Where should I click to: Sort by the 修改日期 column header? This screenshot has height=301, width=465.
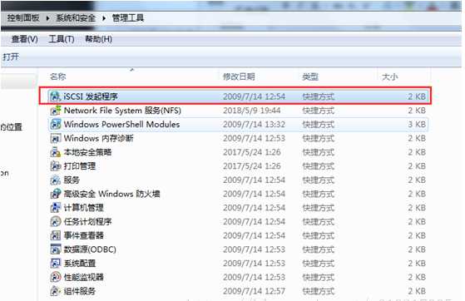click(x=239, y=76)
